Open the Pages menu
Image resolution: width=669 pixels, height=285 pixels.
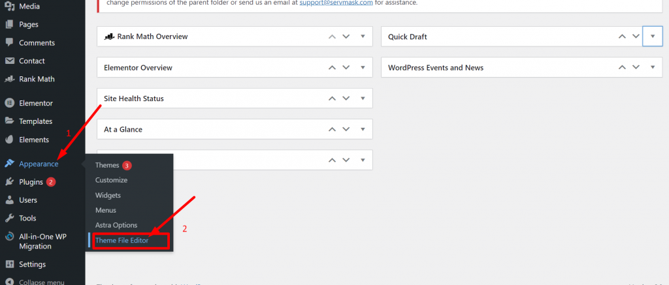[x=29, y=25]
